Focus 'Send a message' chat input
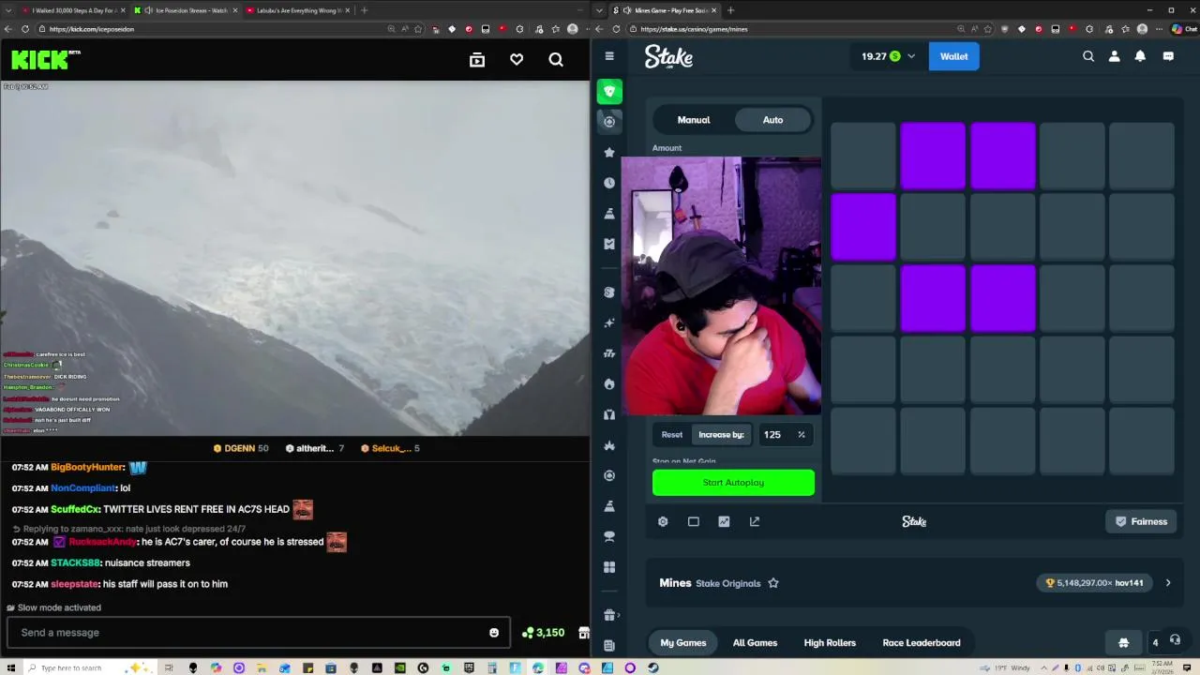This screenshot has height=675, width=1200. (x=258, y=632)
